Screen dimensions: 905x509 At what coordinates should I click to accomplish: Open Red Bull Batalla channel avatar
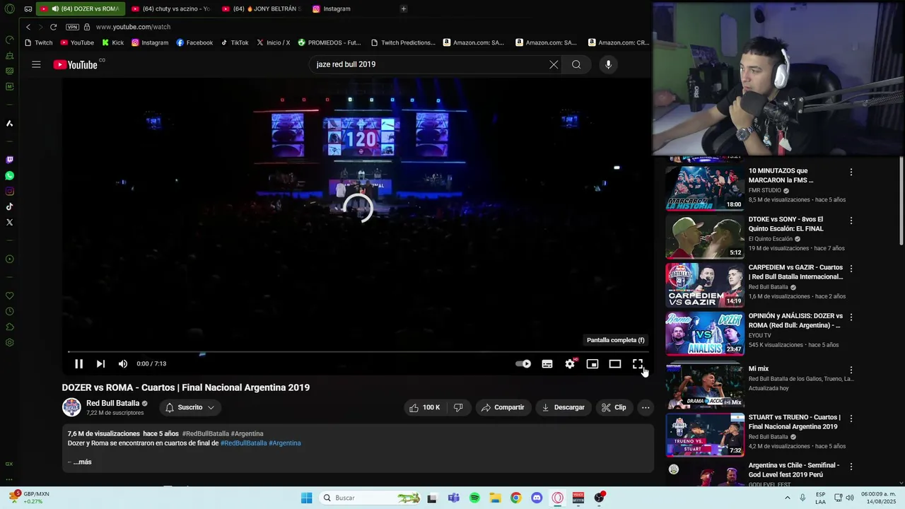[x=71, y=407]
